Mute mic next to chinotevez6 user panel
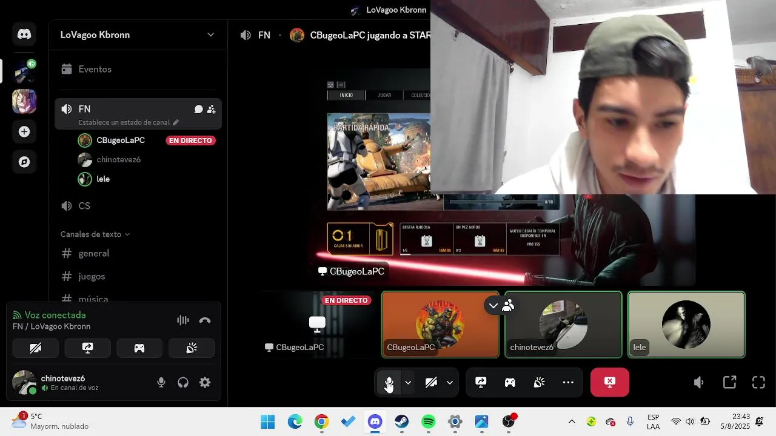 tap(161, 382)
